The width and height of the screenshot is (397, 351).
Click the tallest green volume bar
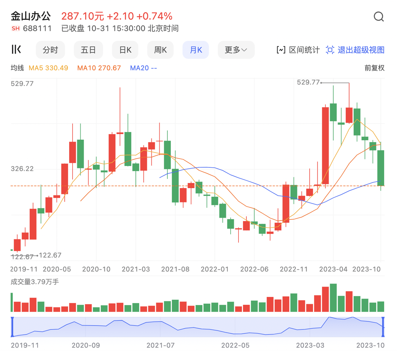pyautogui.click(x=333, y=298)
